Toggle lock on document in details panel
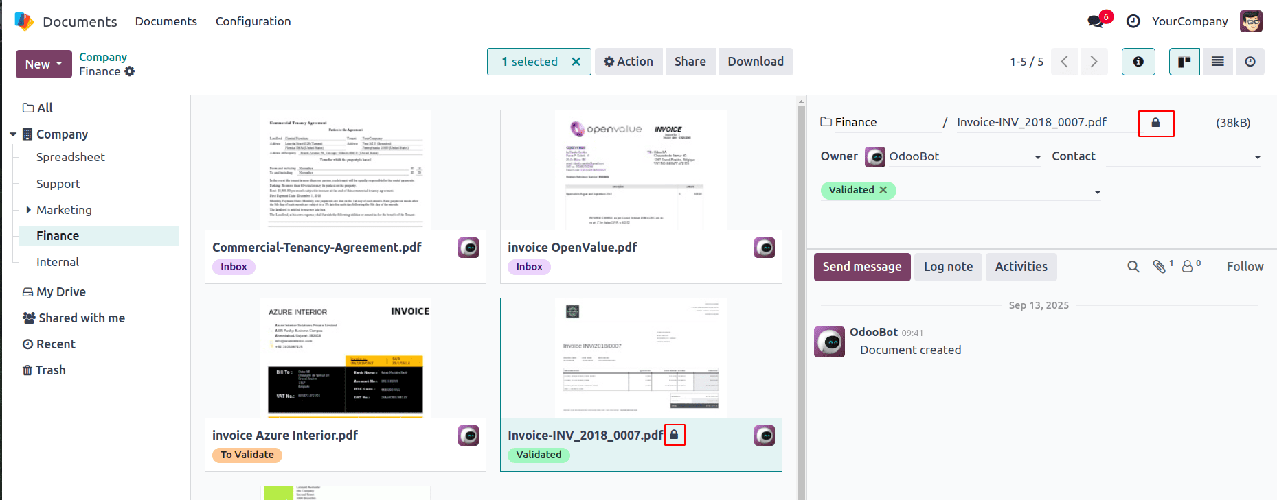1277x500 pixels. (1155, 123)
